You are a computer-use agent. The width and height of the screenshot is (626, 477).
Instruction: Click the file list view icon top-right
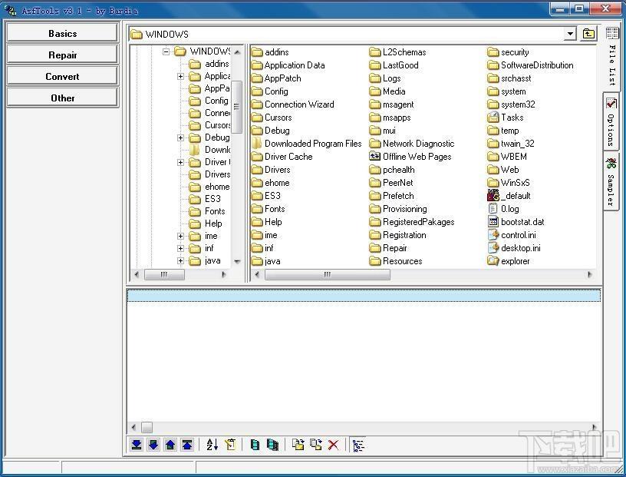click(612, 34)
